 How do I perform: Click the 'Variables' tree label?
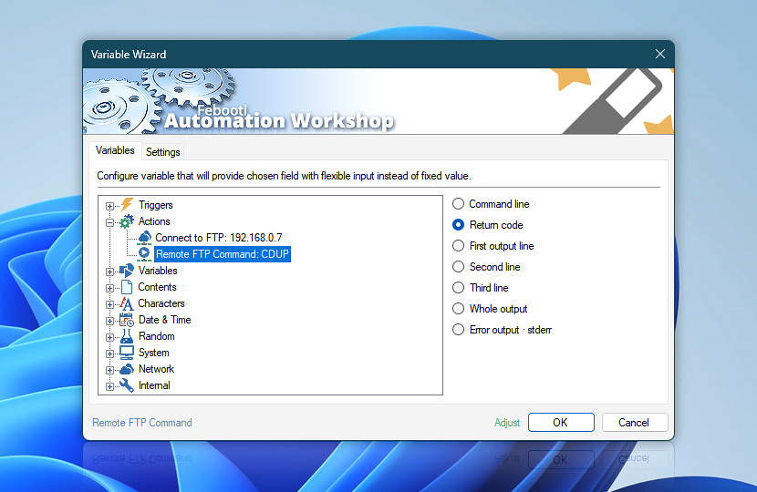click(x=158, y=271)
